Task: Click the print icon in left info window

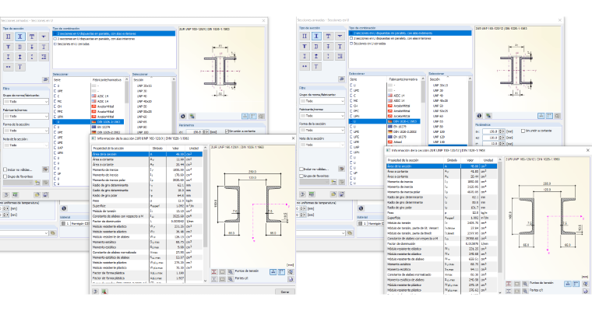Action: click(291, 279)
